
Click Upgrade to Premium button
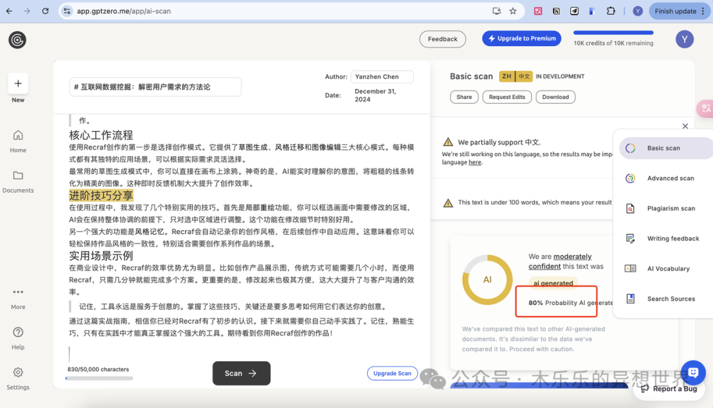pyautogui.click(x=521, y=39)
